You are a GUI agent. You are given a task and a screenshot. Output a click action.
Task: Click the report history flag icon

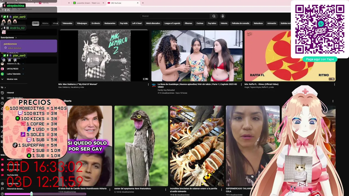(2, 189)
